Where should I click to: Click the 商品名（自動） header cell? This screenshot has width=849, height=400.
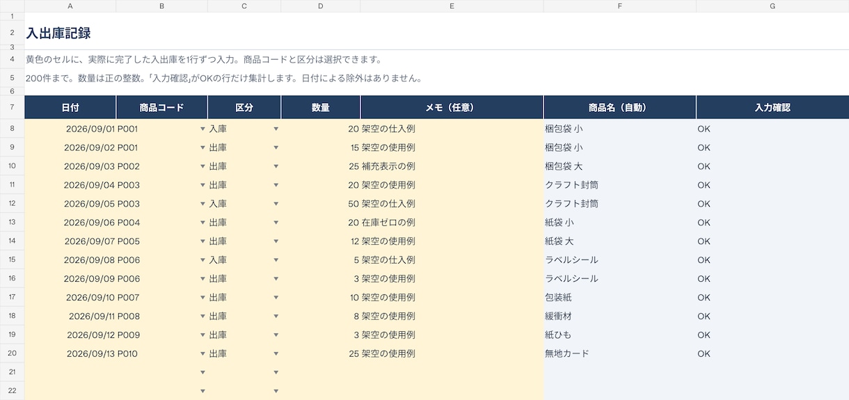(x=619, y=108)
